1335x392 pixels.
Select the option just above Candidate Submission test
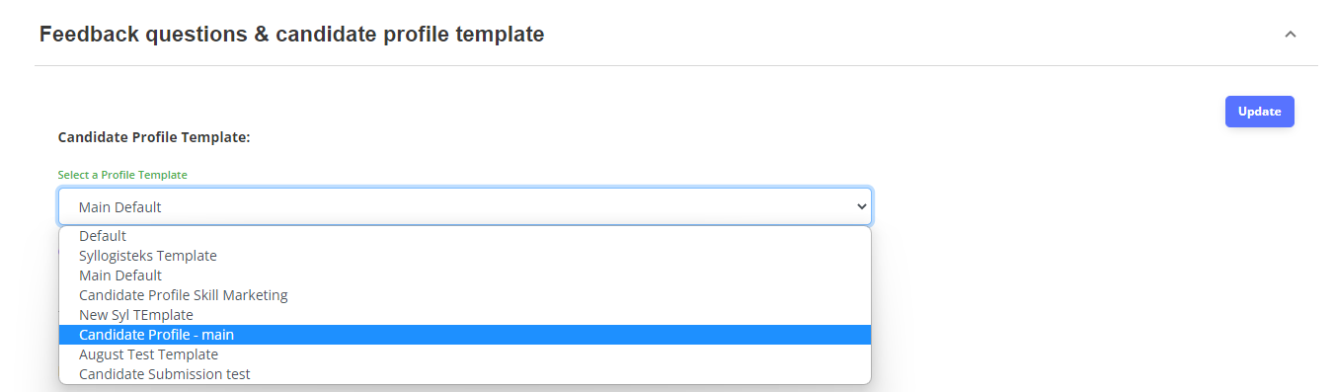465,354
